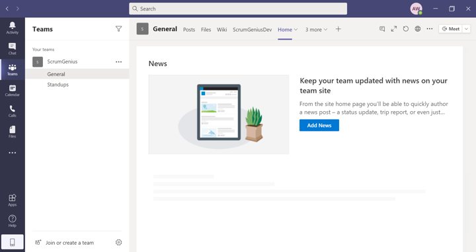The width and height of the screenshot is (476, 252).
Task: Go forward with the navigation arrow
Action: click(x=18, y=9)
